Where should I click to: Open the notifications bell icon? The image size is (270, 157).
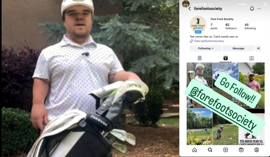(x=252, y=9)
